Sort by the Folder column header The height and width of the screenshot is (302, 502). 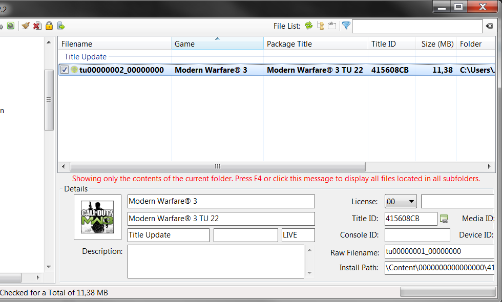point(476,44)
